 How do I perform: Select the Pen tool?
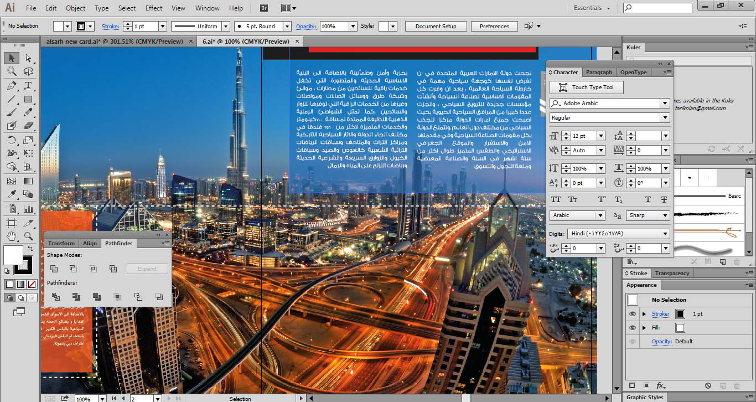(x=12, y=86)
